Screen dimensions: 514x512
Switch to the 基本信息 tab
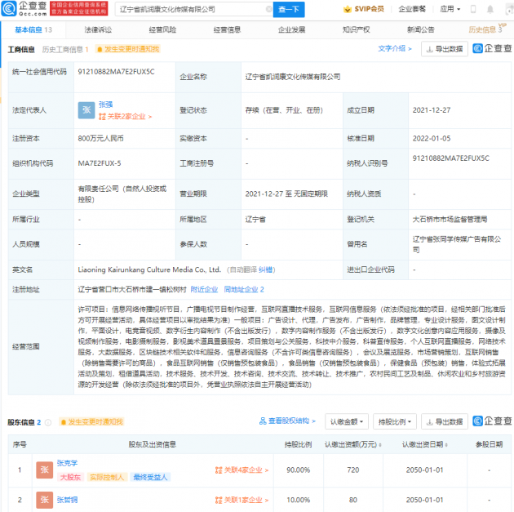click(33, 30)
